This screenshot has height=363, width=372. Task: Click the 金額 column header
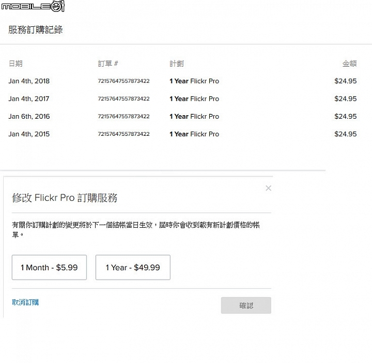tap(349, 64)
